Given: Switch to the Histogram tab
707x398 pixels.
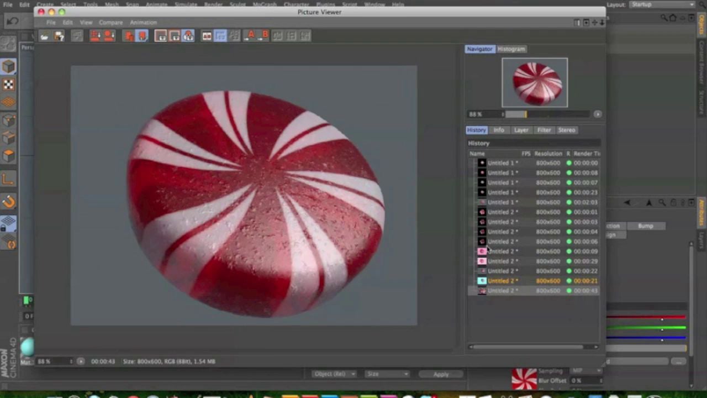Looking at the screenshot, I should pos(511,49).
